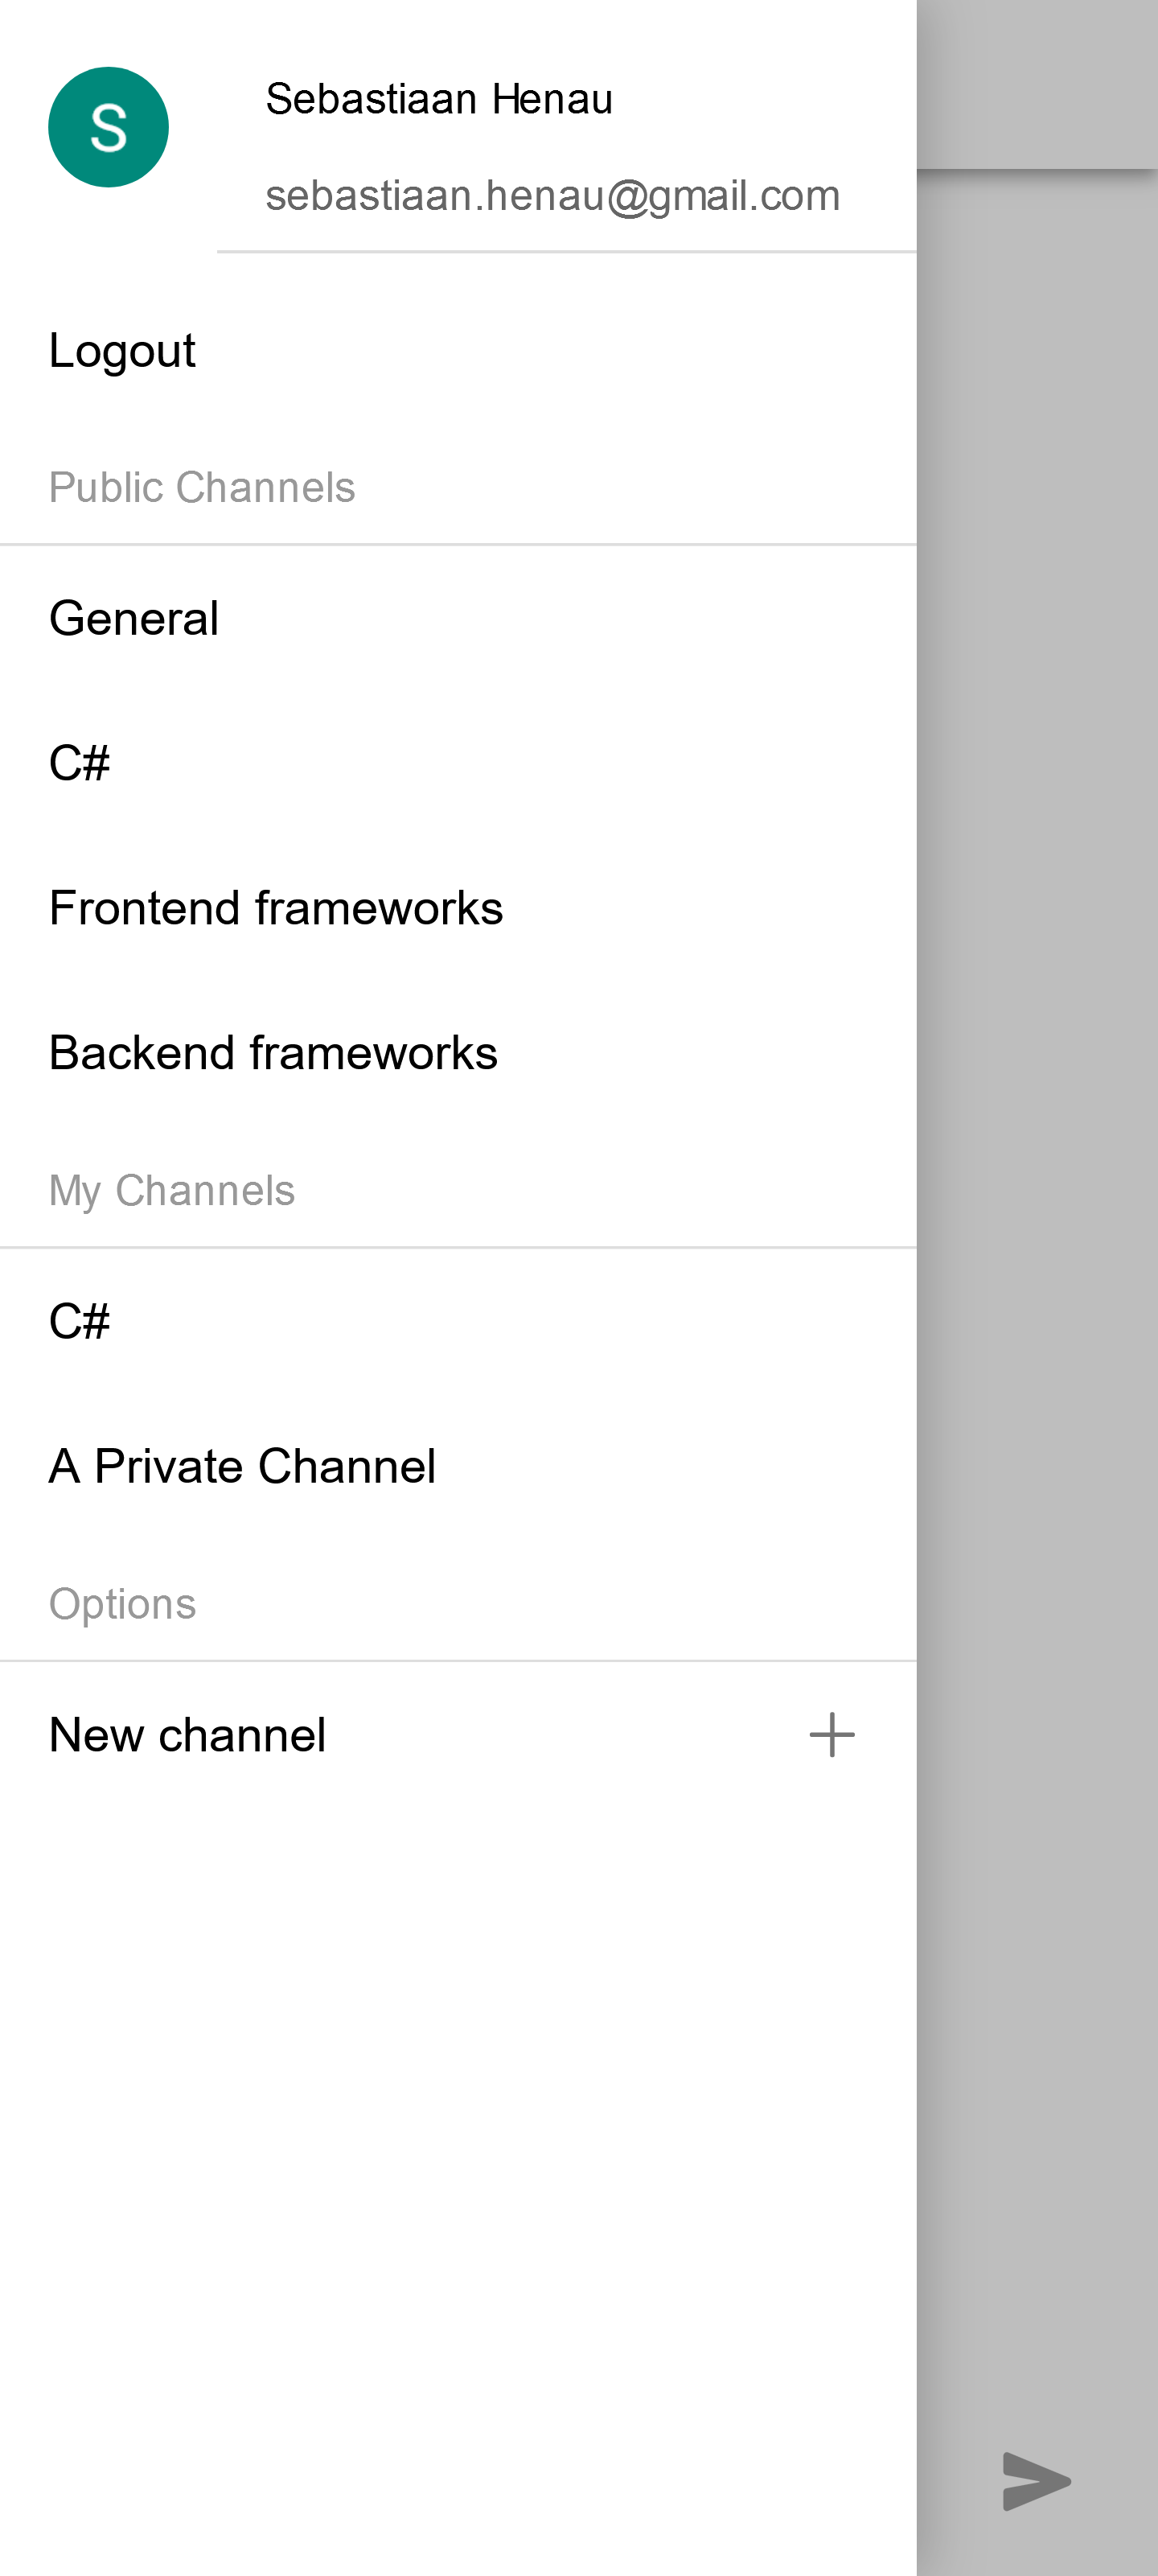This screenshot has width=1158, height=2576.
Task: Open the General public channel
Action: (134, 618)
